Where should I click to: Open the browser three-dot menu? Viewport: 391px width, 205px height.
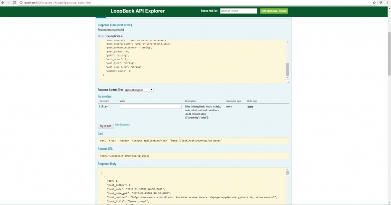[x=388, y=3]
